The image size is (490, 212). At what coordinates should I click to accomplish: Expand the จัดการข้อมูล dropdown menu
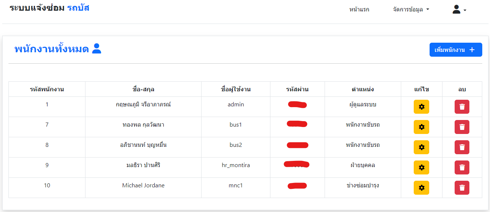coord(411,10)
